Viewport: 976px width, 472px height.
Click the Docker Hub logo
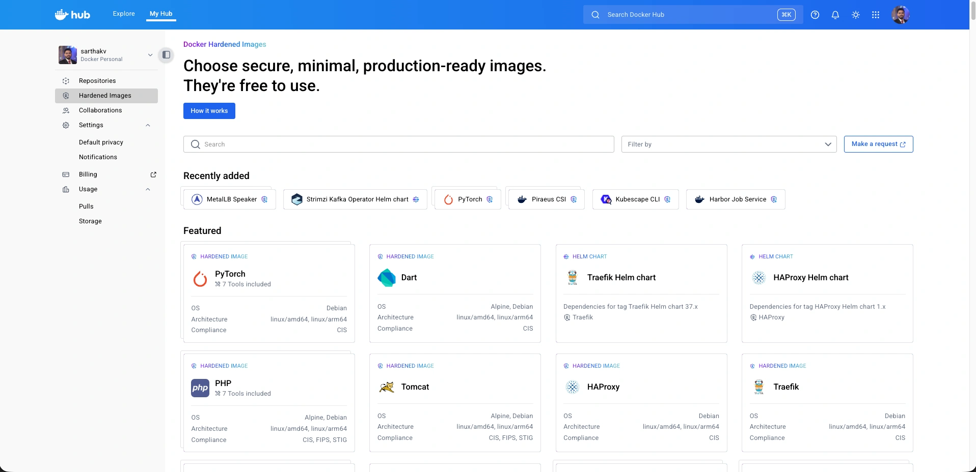click(x=72, y=15)
